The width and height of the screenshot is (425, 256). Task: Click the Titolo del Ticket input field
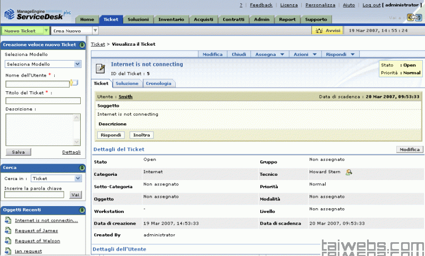click(42, 100)
